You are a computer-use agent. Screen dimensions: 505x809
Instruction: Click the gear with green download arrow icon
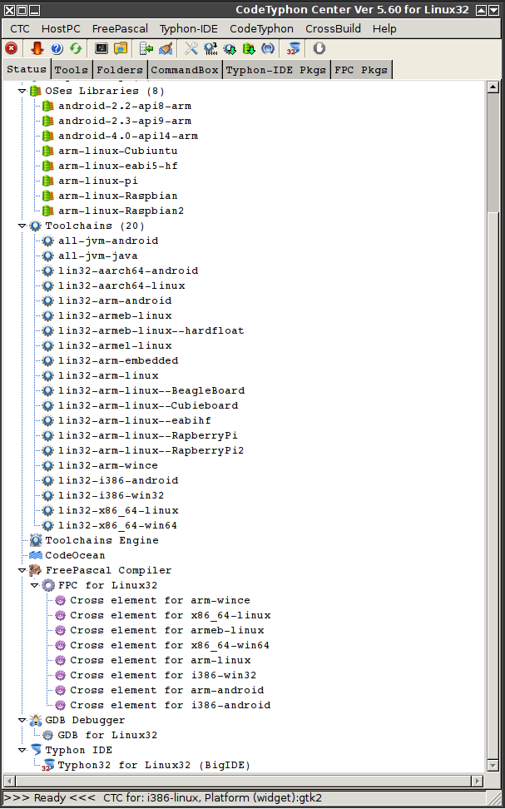(230, 48)
